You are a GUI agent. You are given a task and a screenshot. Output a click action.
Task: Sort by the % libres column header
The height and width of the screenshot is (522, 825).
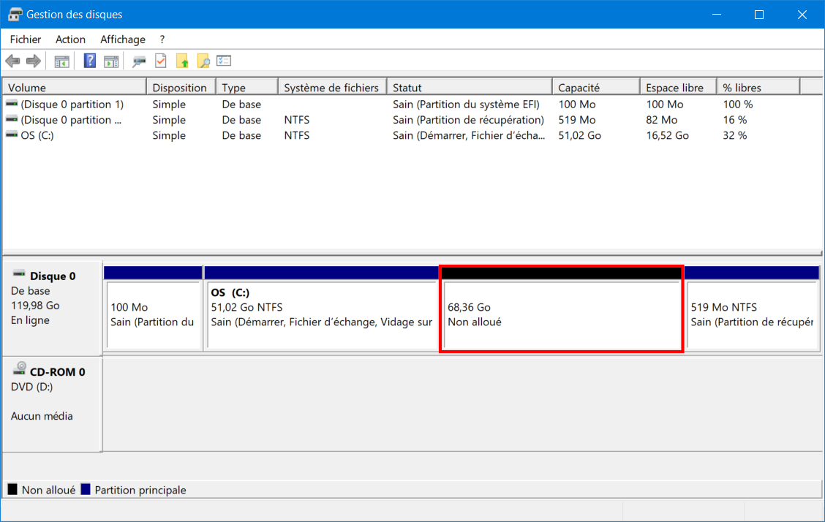(x=758, y=87)
